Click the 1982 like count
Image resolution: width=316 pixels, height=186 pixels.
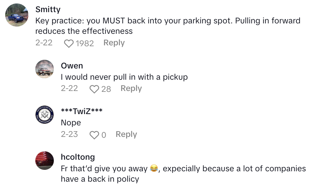pos(84,43)
